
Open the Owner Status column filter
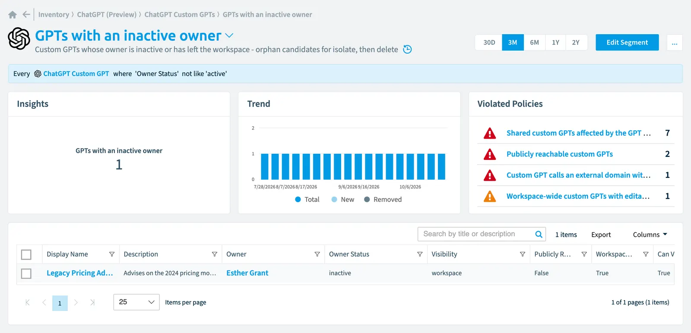pos(420,254)
